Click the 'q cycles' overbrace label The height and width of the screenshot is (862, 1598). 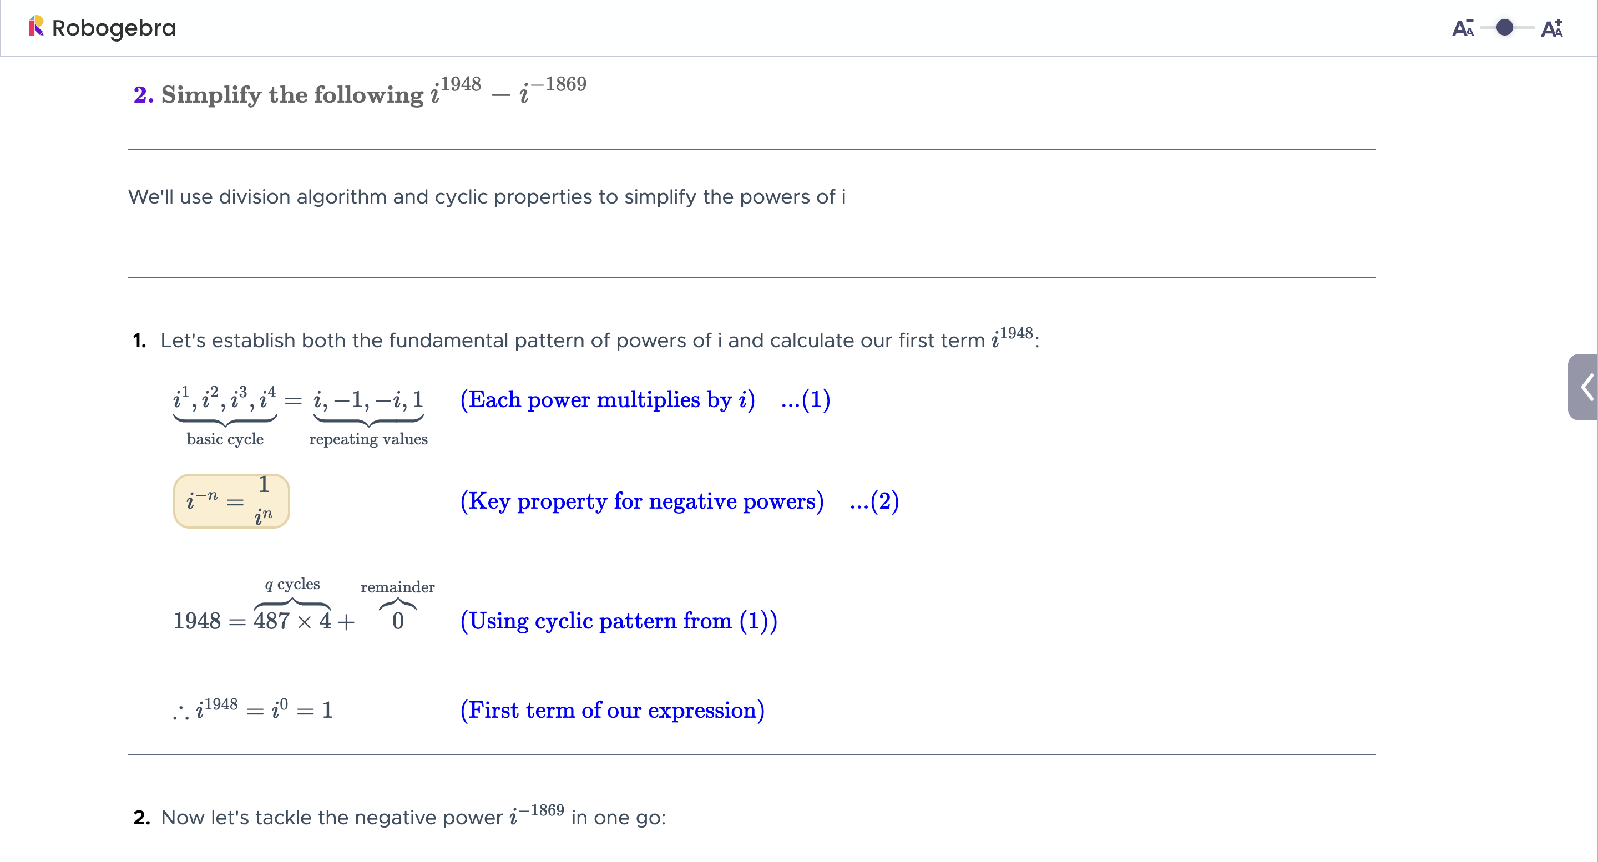click(292, 584)
